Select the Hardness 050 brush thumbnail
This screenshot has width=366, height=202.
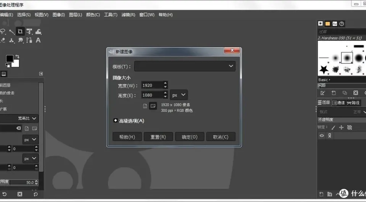[x=347, y=58]
